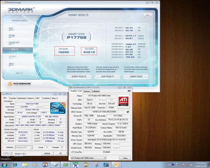Open Windows Explorer folder icon on taskbar

(x=25, y=165)
